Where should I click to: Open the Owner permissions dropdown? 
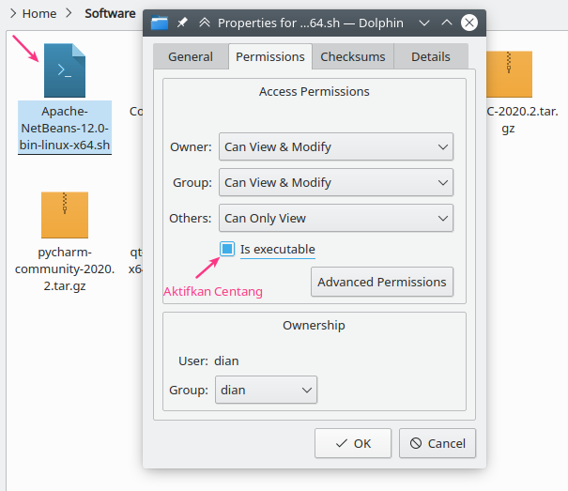tap(335, 146)
